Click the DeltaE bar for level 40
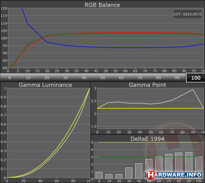Image resolution: width=205 pixels, height=183 pixels. click(139, 171)
